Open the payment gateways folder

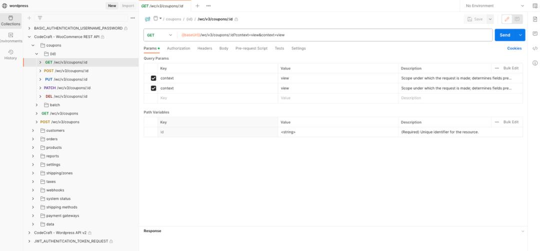point(62,216)
